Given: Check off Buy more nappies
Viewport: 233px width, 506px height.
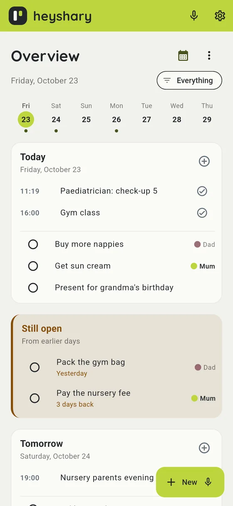Looking at the screenshot, I should pos(33,244).
